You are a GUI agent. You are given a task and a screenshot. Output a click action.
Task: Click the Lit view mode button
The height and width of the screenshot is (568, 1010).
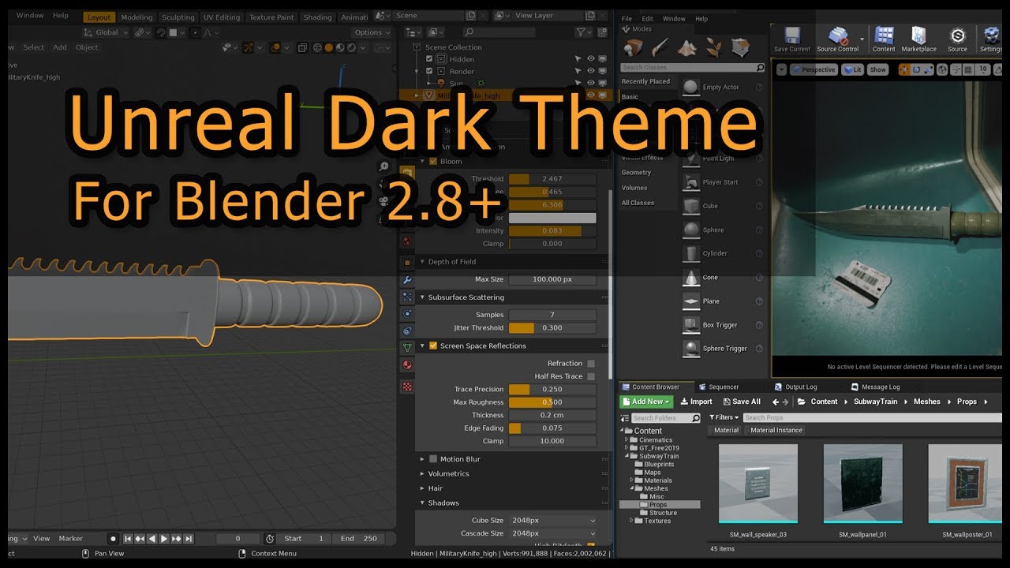pos(853,69)
